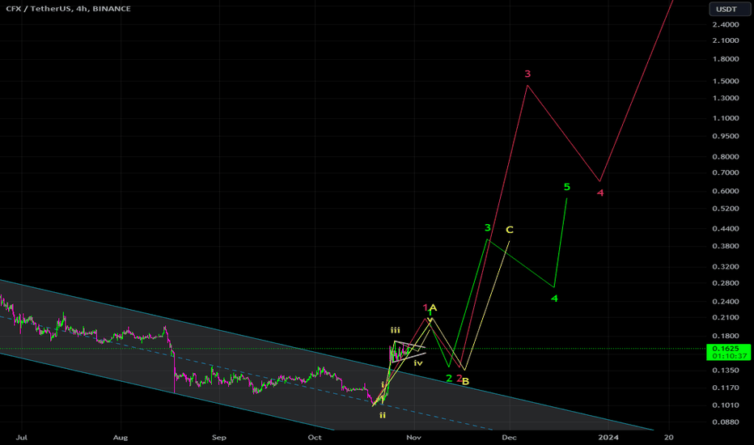The width and height of the screenshot is (754, 445).
Task: Click the Sep label on time axis
Action: (218, 438)
